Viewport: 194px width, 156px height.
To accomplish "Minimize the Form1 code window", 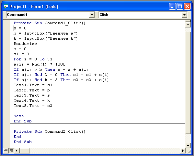I will (x=172, y=6).
